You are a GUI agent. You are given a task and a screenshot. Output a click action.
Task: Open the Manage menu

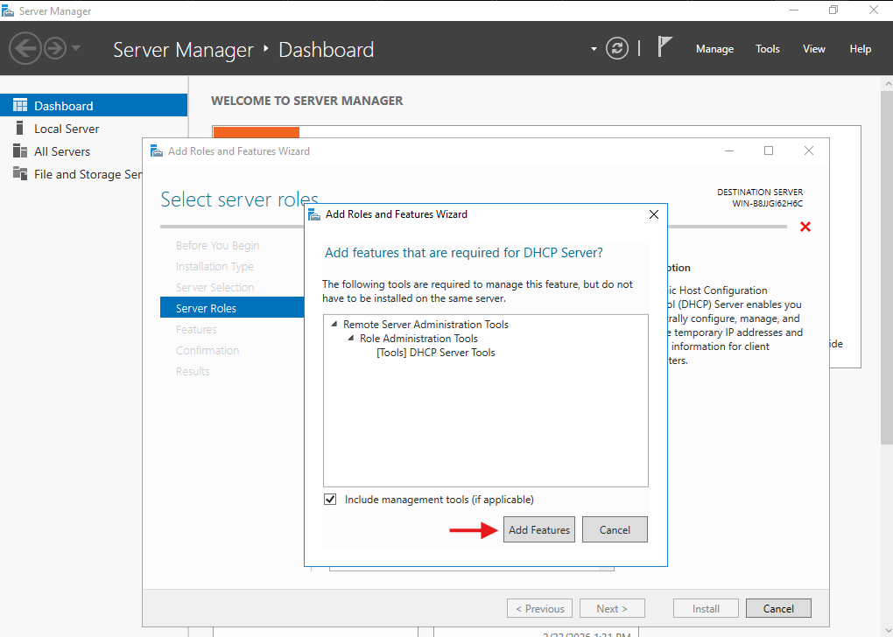coord(714,49)
